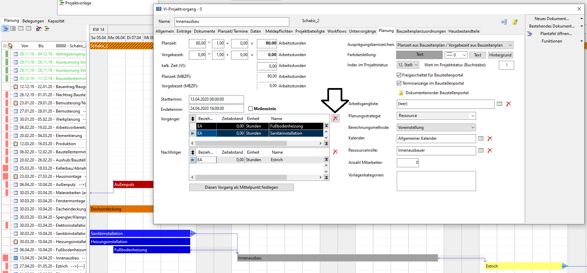Open Kalender selection table icon

pyautogui.click(x=481, y=139)
